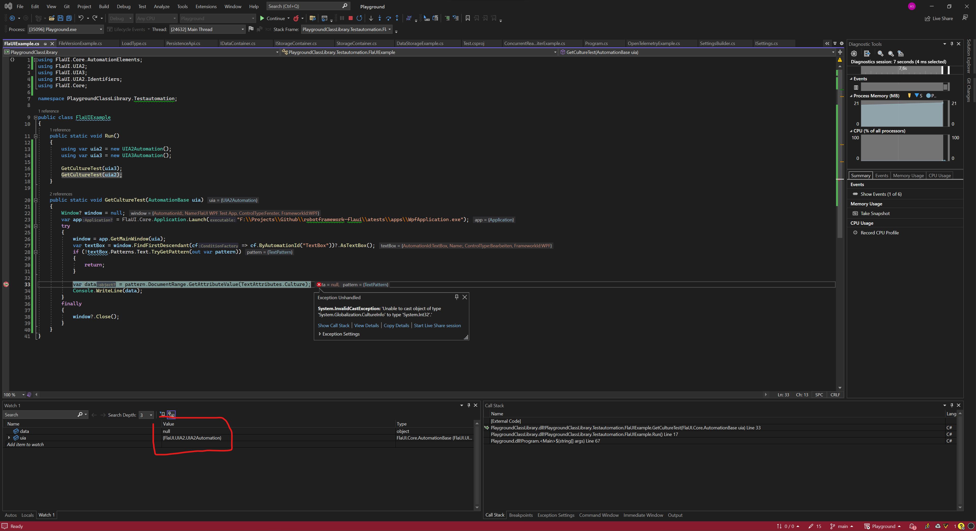Select the Step Into icon

click(380, 18)
